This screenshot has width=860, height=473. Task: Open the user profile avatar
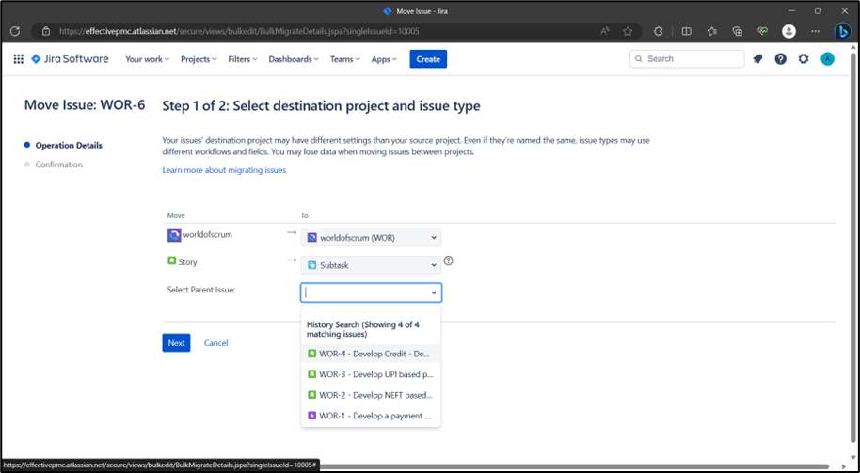click(x=828, y=59)
